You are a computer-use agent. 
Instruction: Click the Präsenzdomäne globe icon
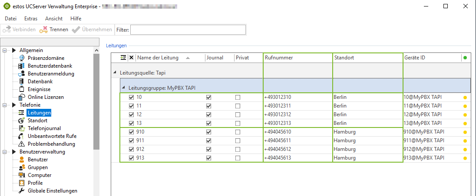[22, 58]
